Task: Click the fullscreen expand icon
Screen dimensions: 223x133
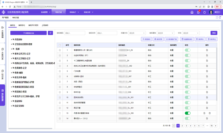Action: click(217, 17)
